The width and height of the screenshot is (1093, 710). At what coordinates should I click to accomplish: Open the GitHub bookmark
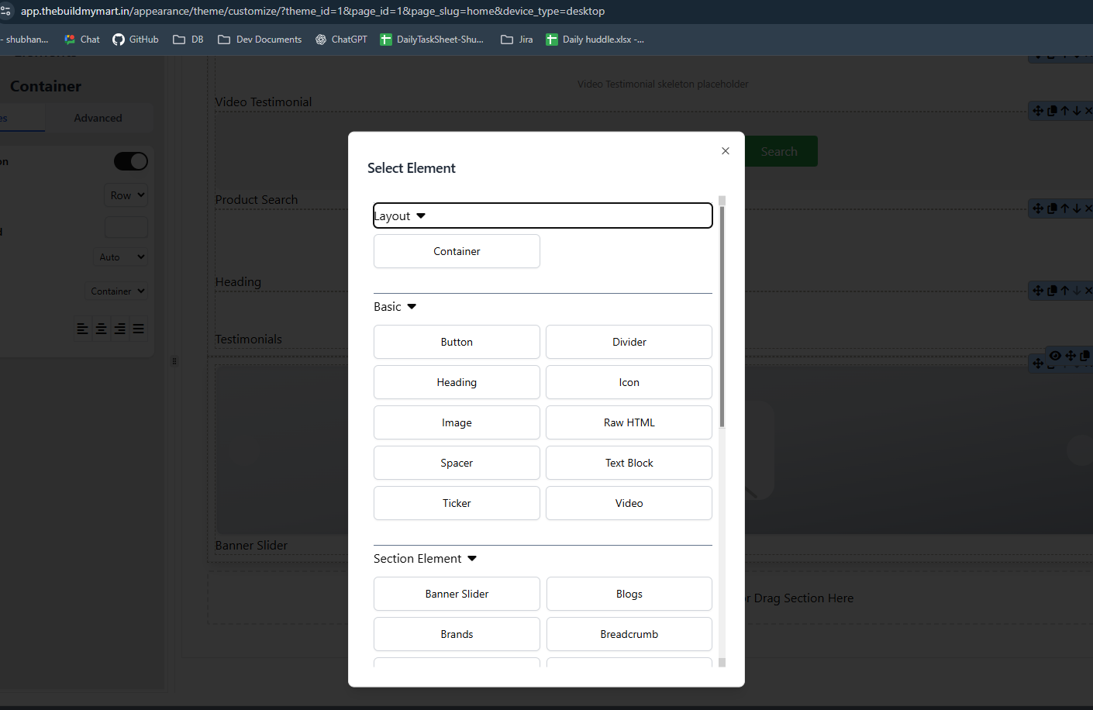point(136,40)
